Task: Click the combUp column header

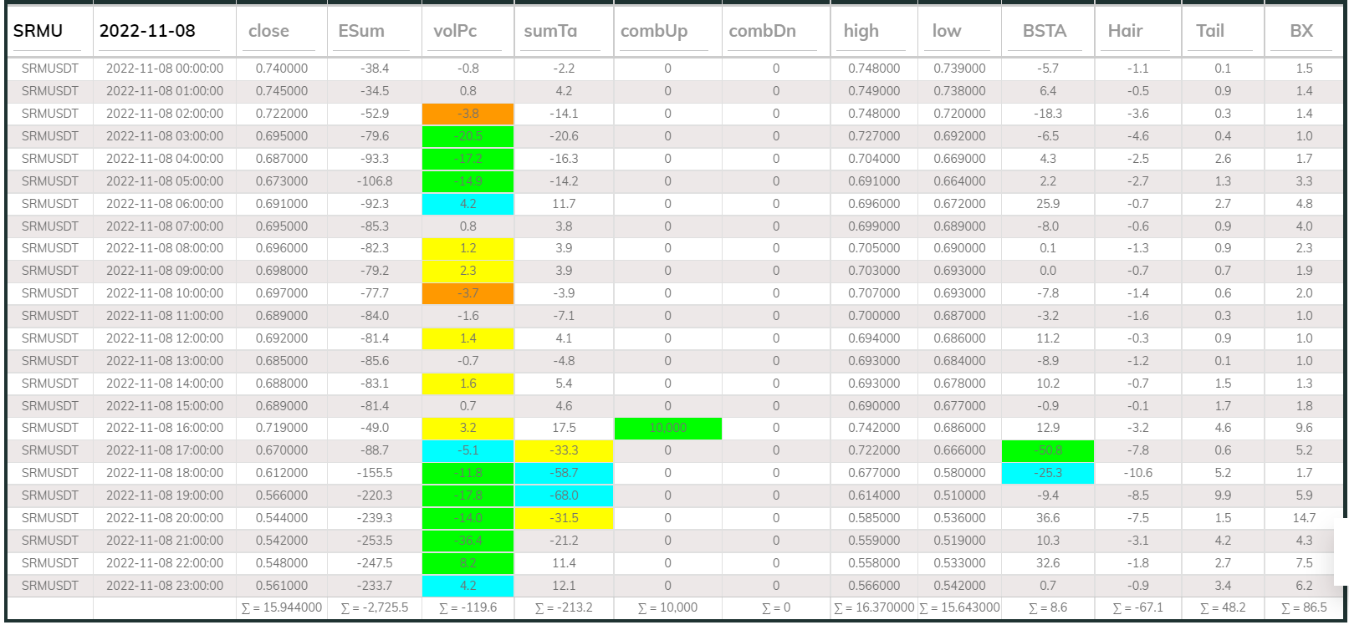Action: tap(654, 31)
